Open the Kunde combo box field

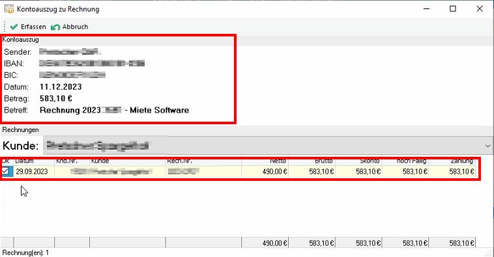[x=267, y=146]
